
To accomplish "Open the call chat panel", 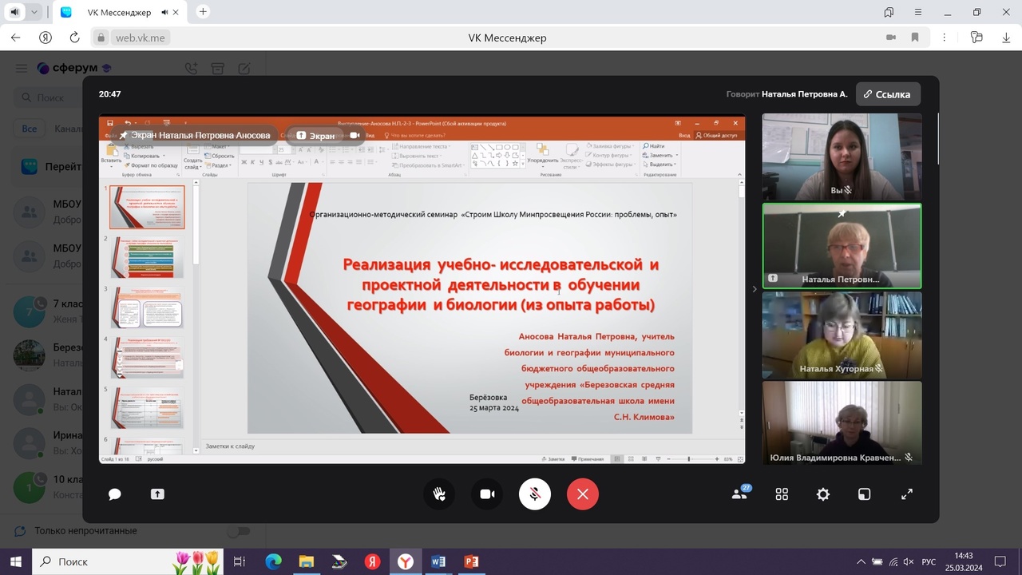I will [115, 494].
